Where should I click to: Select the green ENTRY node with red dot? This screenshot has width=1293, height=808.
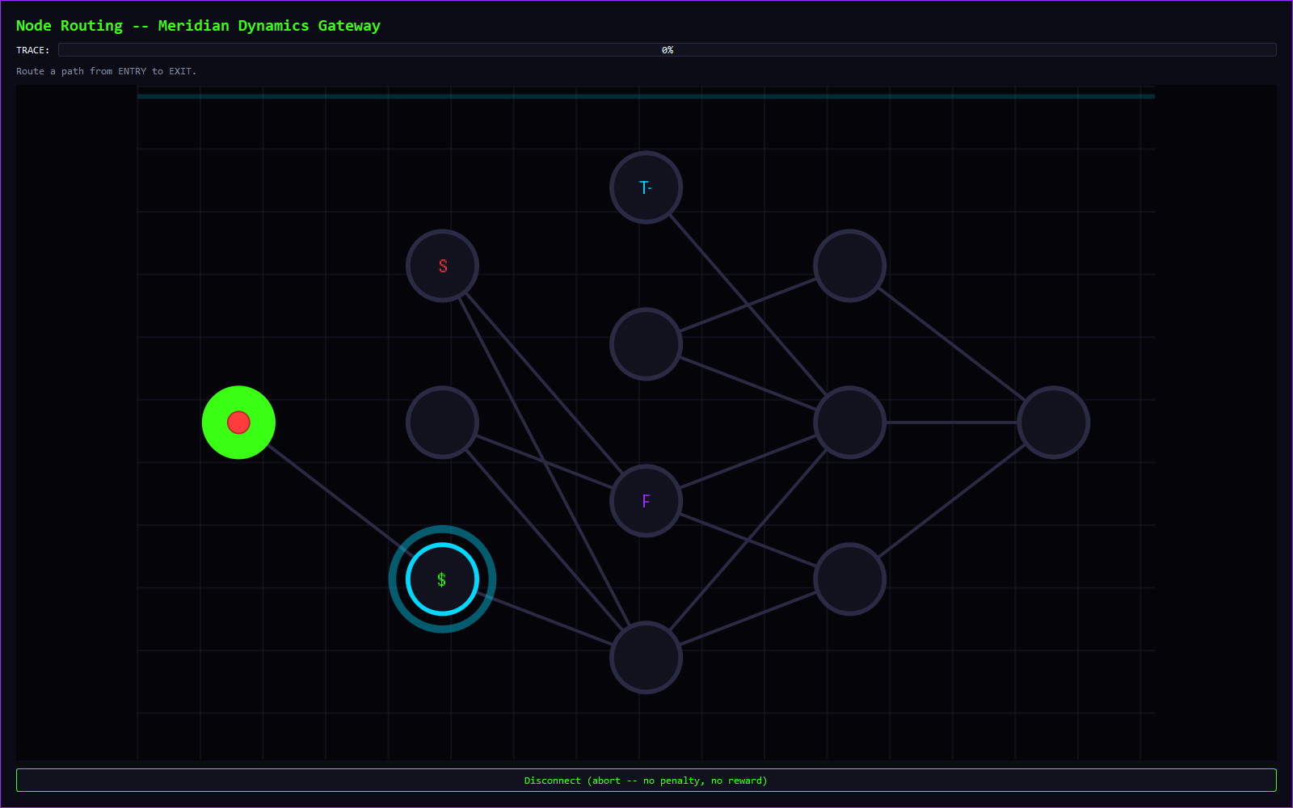point(238,423)
